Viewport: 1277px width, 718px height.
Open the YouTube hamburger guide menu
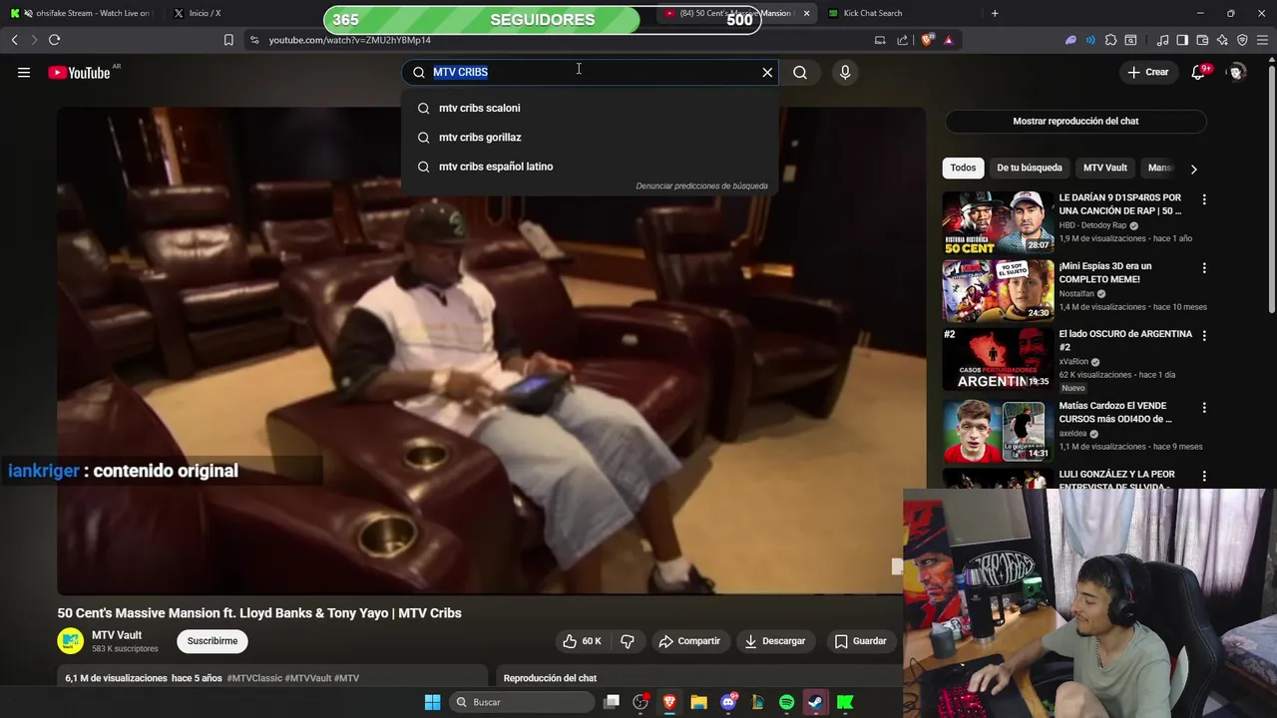click(x=24, y=72)
